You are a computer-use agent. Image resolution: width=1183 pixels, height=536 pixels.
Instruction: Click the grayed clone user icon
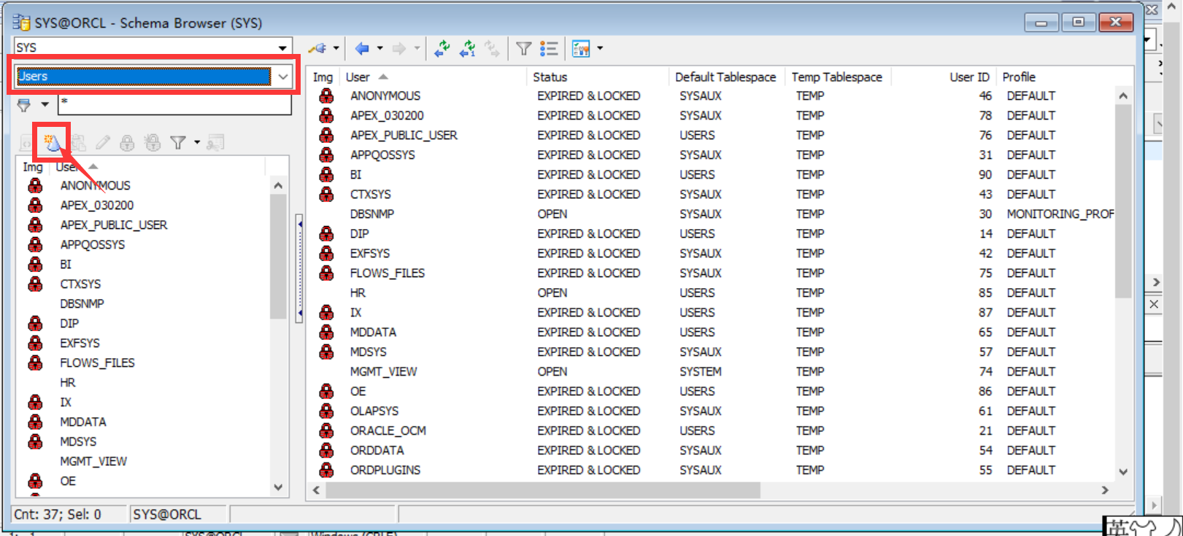coord(78,143)
